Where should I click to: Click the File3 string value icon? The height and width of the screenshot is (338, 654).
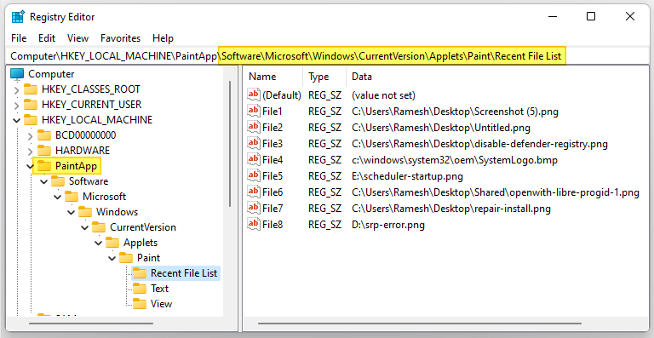point(253,143)
